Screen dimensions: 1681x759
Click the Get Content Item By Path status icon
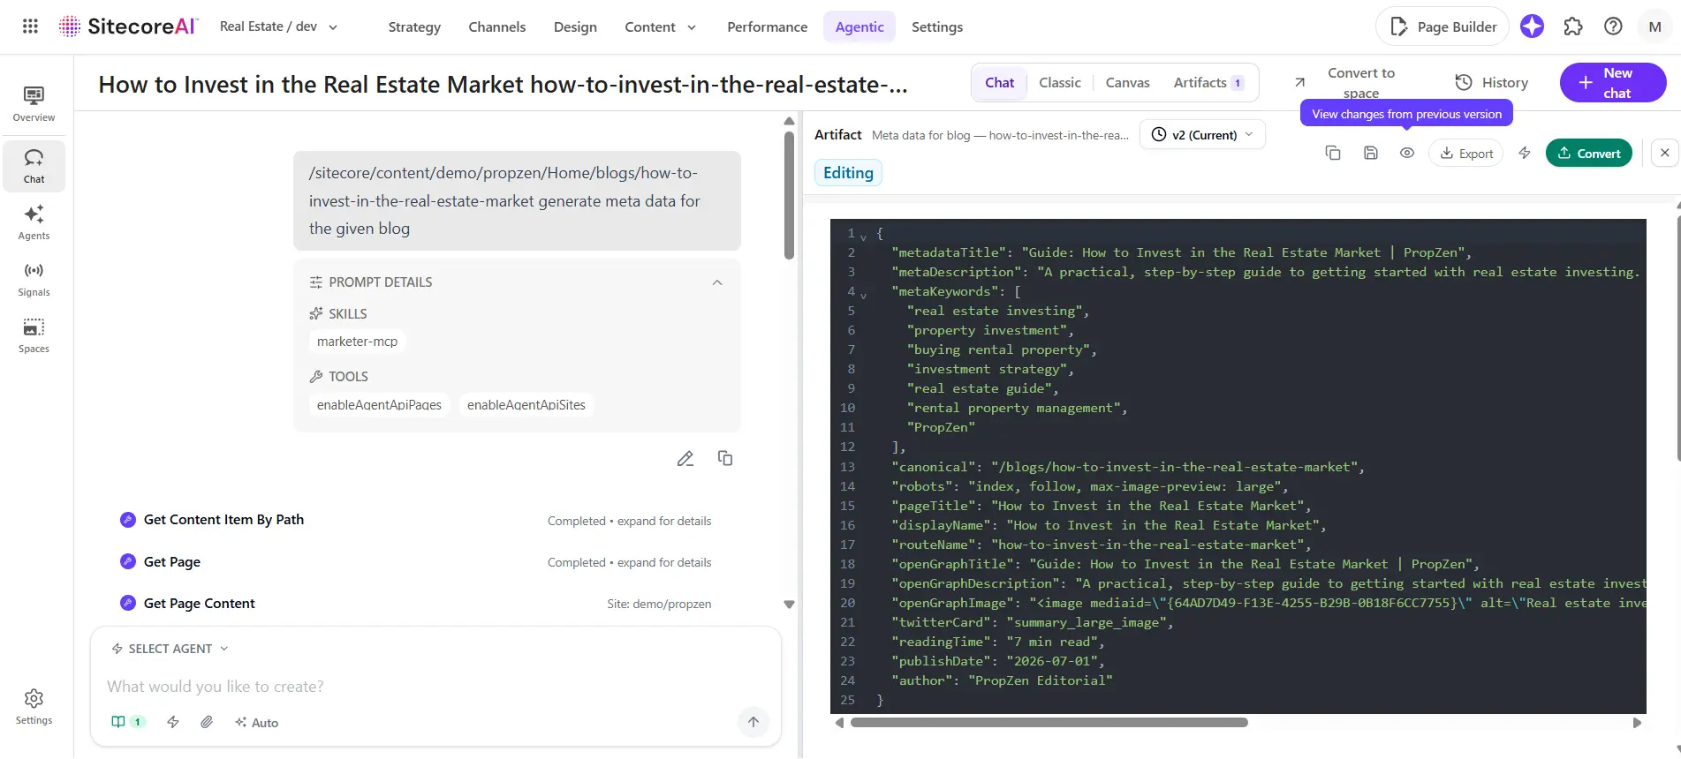[128, 519]
